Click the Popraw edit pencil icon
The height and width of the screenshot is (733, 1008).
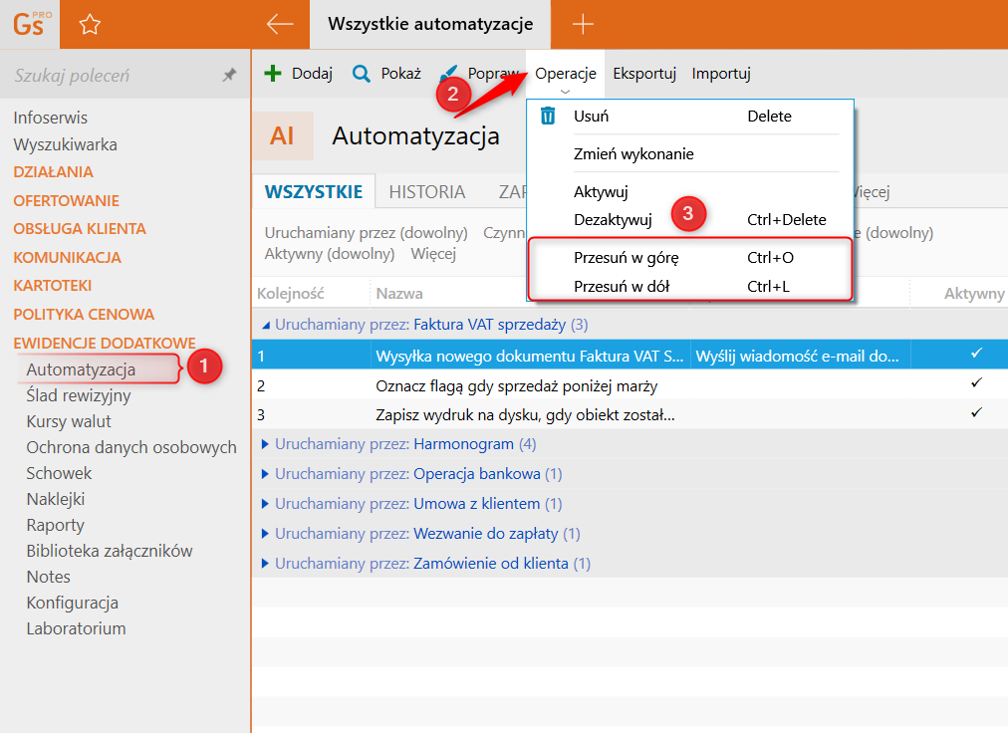pos(449,74)
